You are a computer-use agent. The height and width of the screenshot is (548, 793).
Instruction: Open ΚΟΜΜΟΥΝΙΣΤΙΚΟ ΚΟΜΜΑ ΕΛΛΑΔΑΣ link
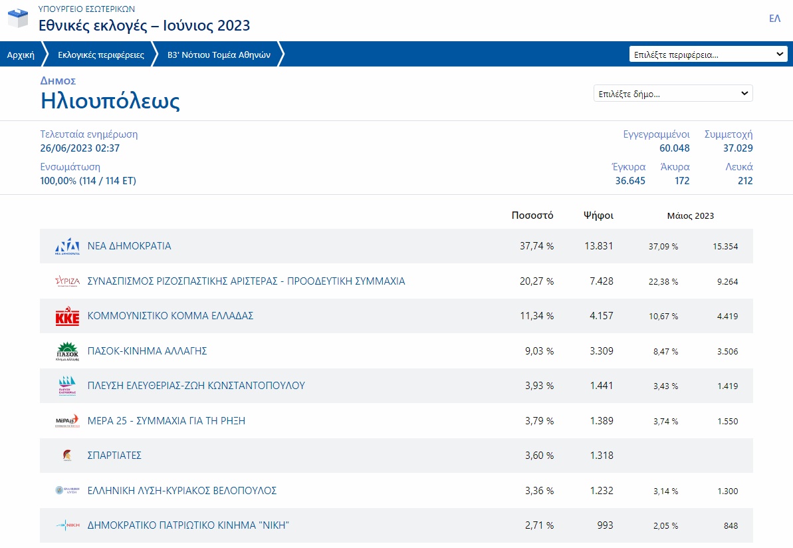coord(170,316)
